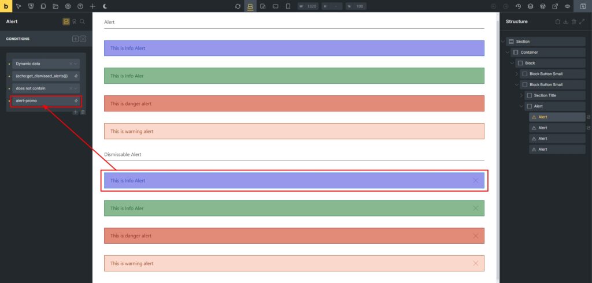Click dynamic data icon in echo field
592x283 pixels.
tap(76, 76)
